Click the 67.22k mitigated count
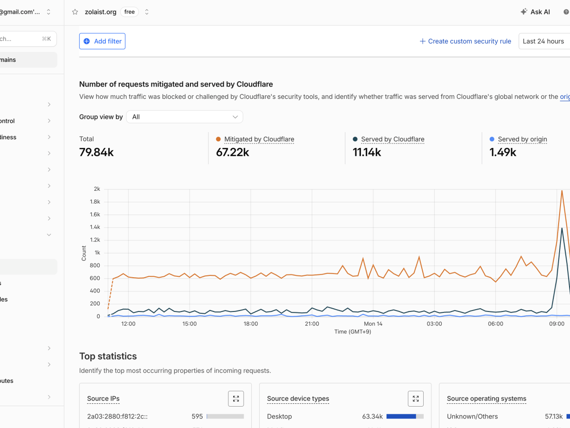 pos(233,152)
